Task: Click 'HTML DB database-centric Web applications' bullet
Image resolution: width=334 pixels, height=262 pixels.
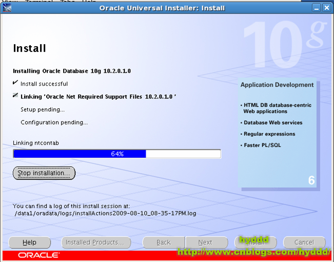Action: [276, 108]
